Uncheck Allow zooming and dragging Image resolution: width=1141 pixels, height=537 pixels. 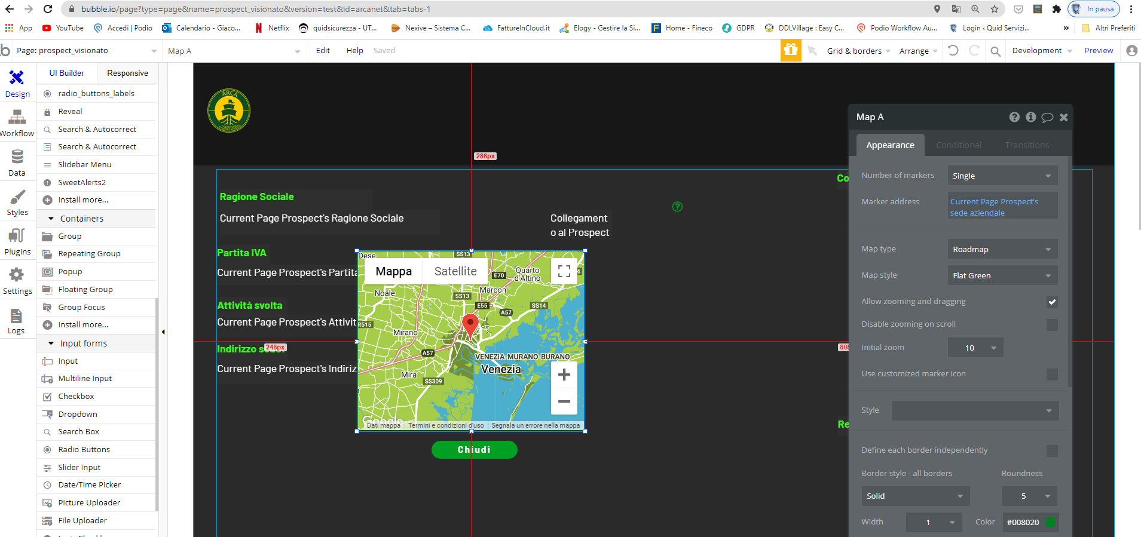(1052, 302)
